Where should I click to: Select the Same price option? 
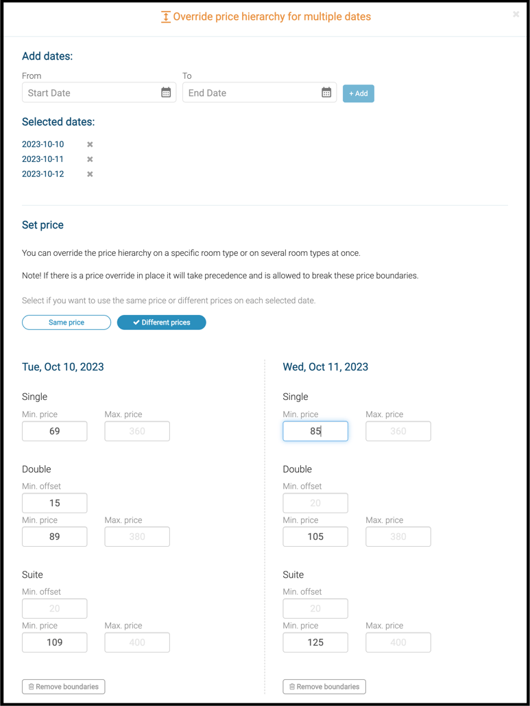67,322
